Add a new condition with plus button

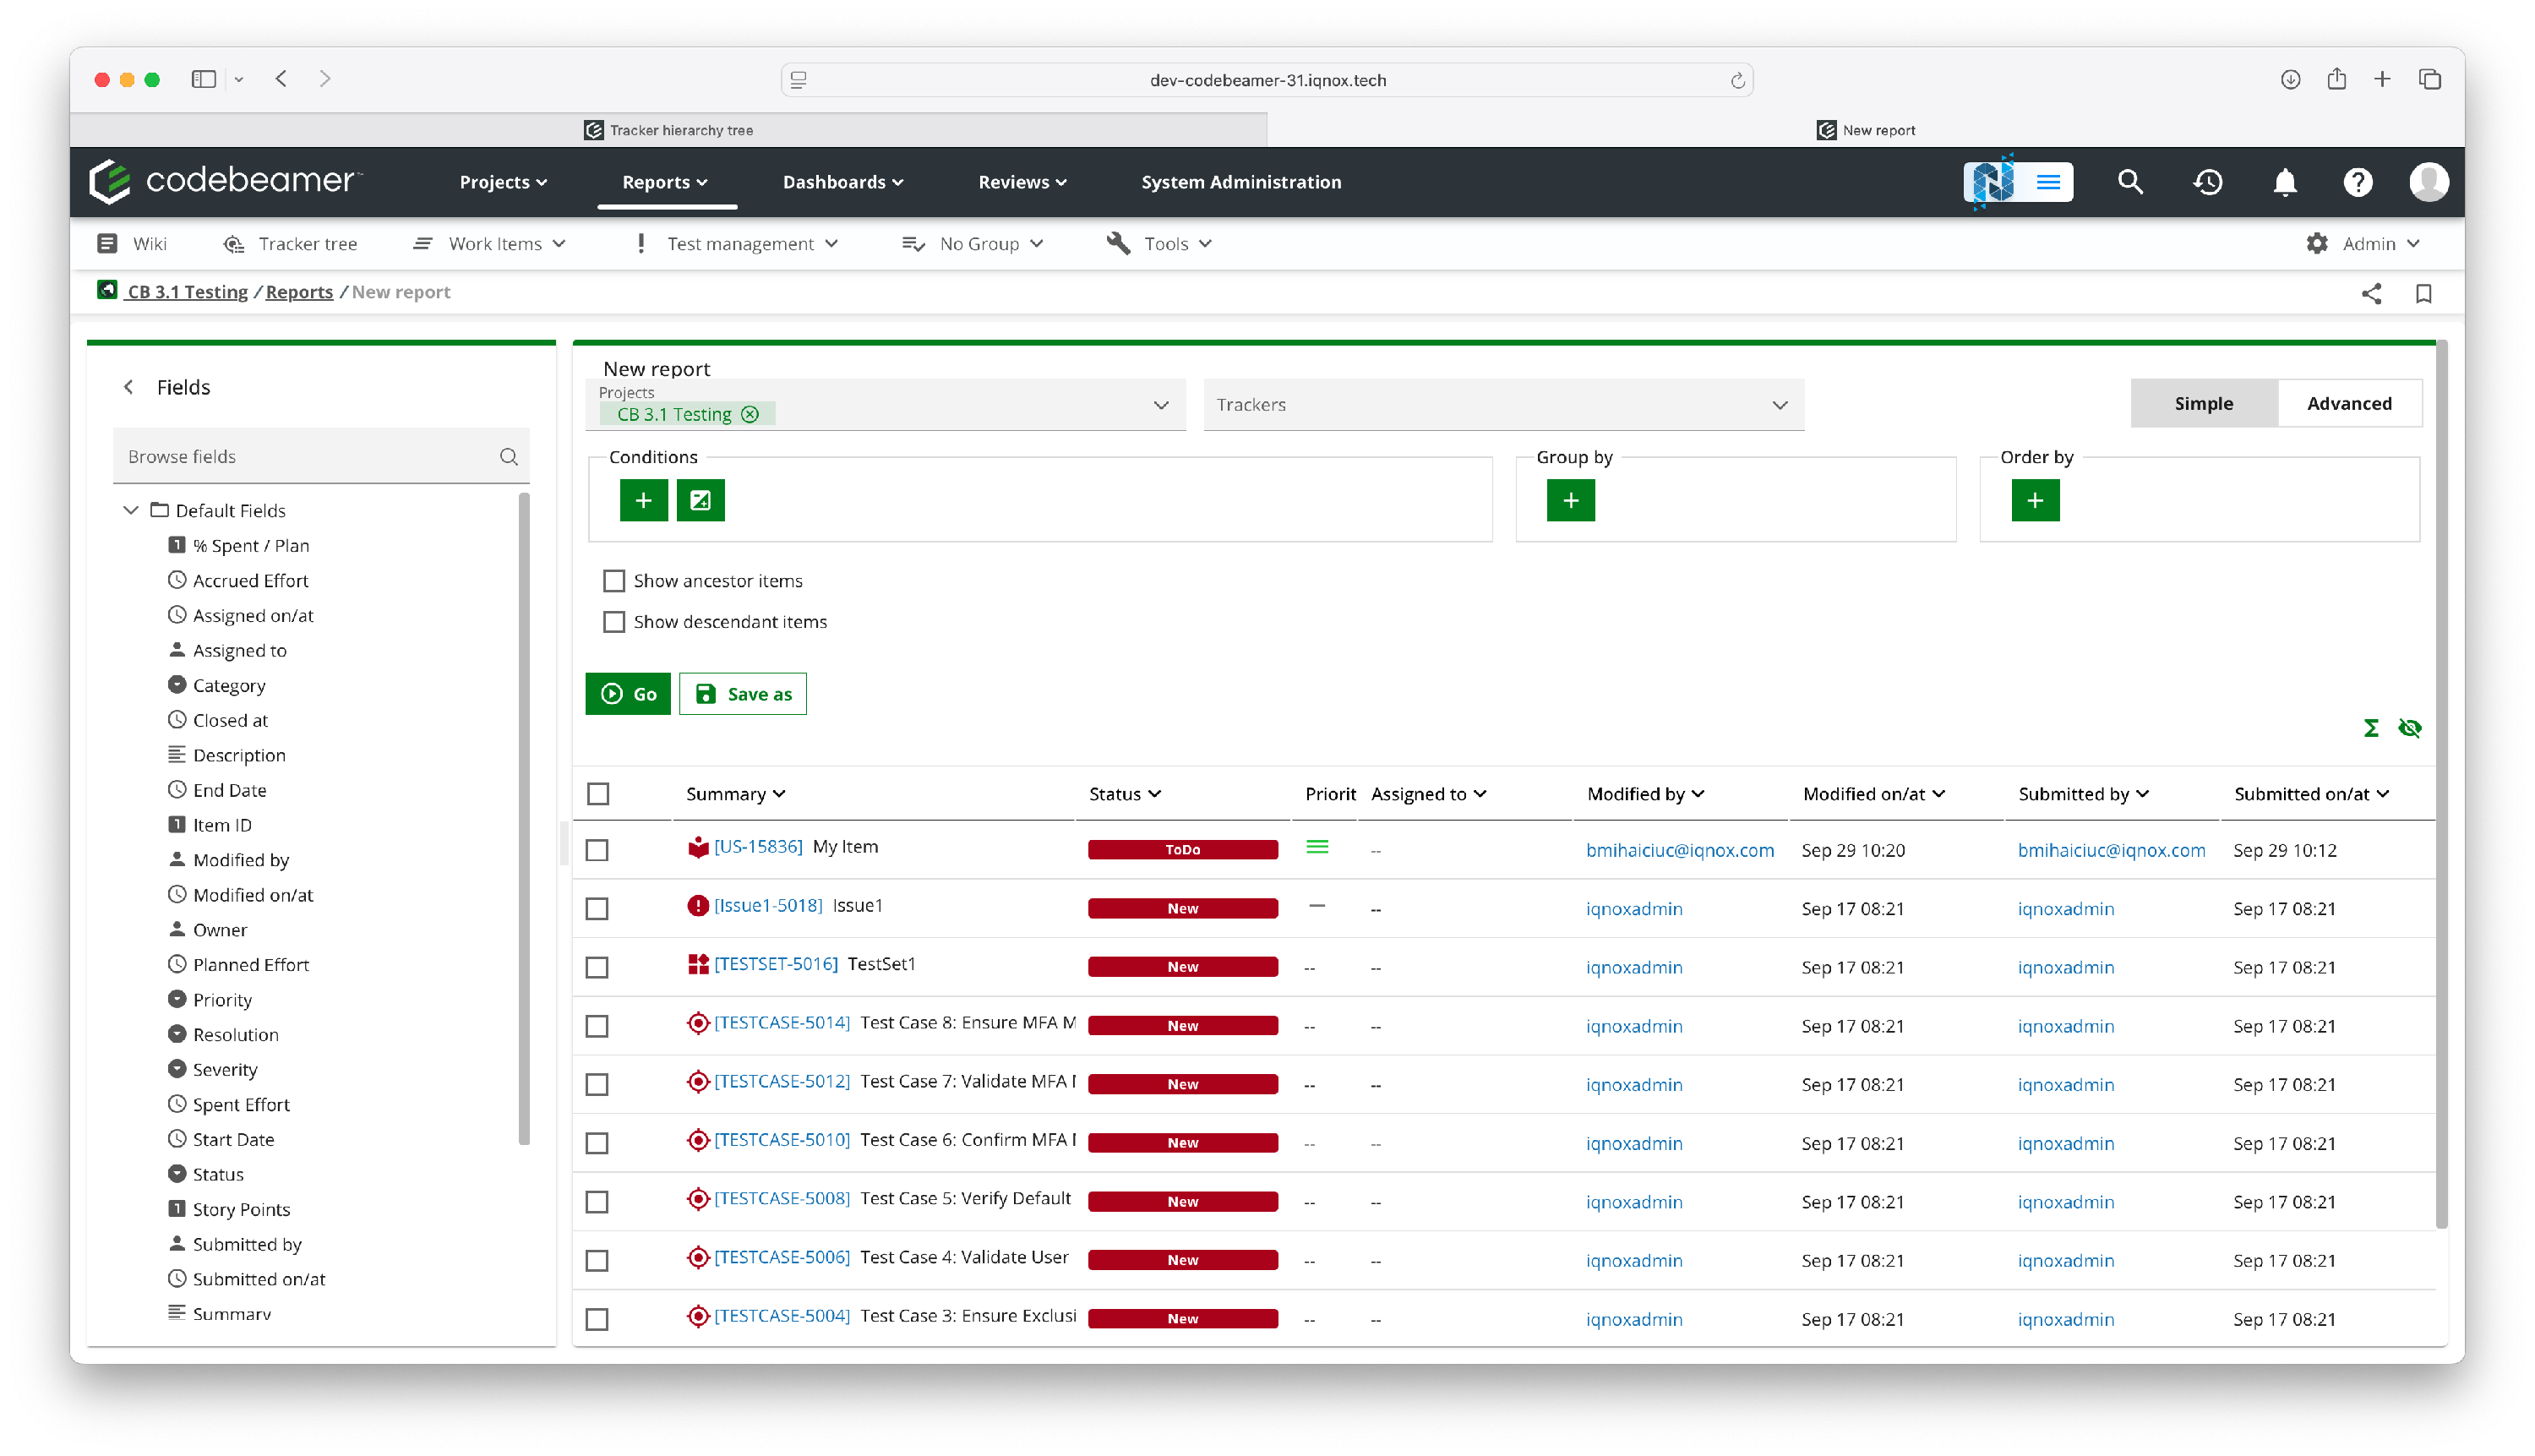coord(643,500)
